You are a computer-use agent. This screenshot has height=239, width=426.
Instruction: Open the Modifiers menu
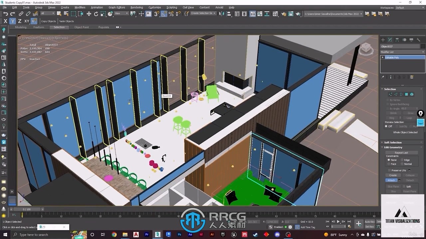click(80, 7)
